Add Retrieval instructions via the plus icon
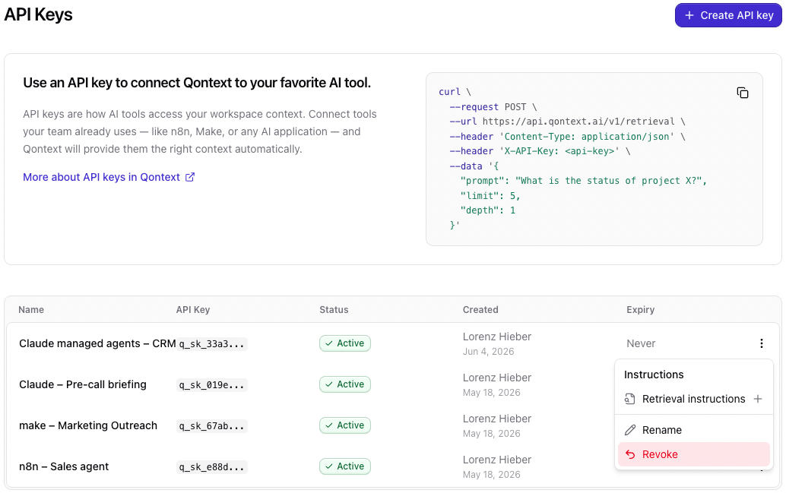This screenshot has height=493, width=786. tap(757, 399)
